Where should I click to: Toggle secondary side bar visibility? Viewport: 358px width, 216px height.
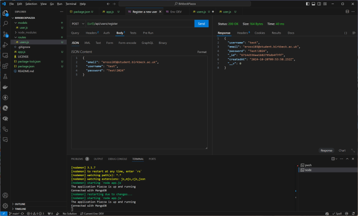coord(319,4)
